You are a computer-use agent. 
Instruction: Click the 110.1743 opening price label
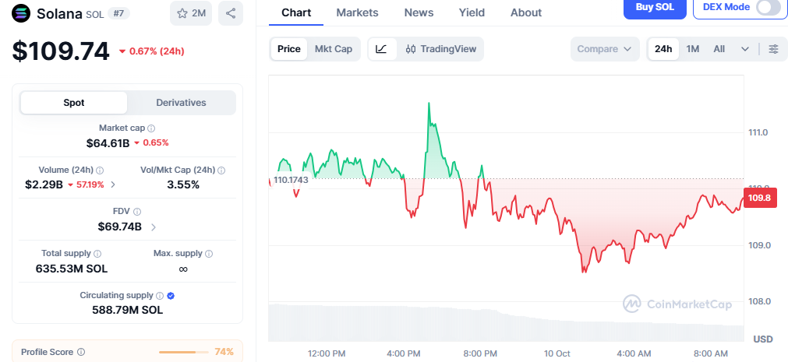[291, 180]
